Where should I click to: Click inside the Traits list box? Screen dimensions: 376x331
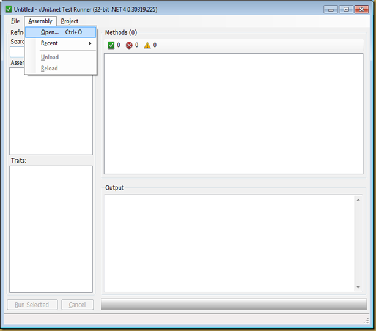[x=51, y=229]
